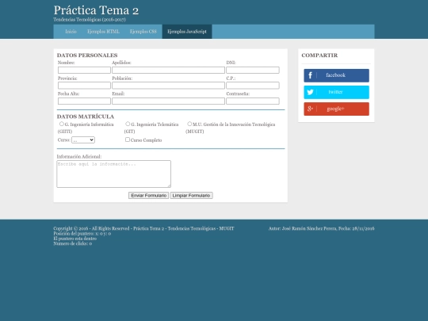
Task: Focus the Provincia input field
Action: tap(84, 86)
